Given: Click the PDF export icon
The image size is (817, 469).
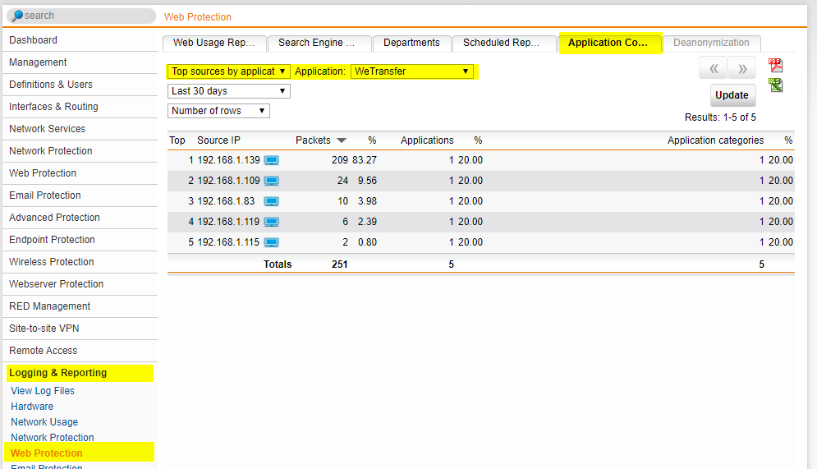Looking at the screenshot, I should point(775,66).
